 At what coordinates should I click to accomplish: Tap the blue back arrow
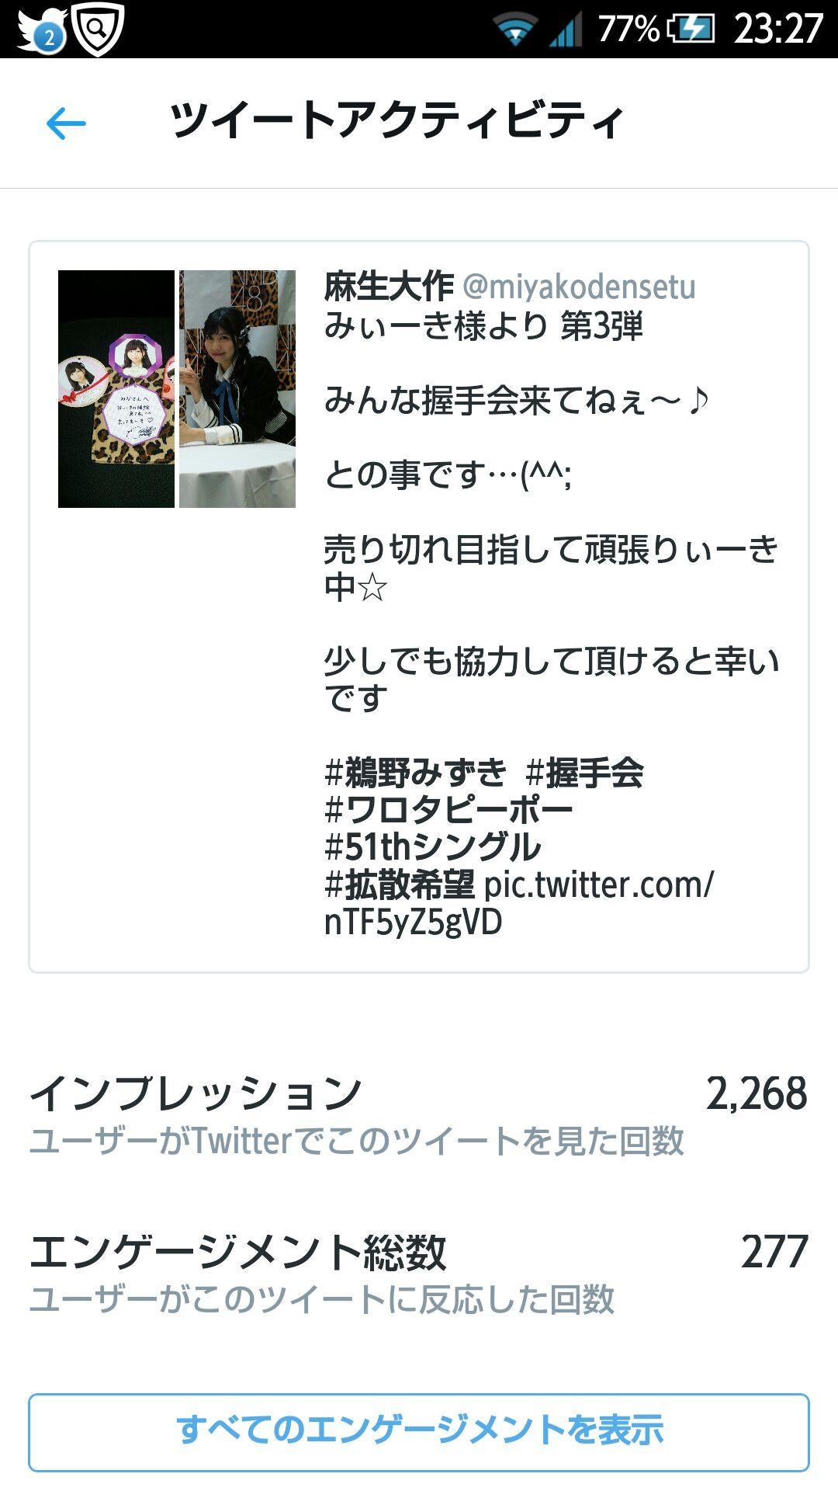(66, 123)
